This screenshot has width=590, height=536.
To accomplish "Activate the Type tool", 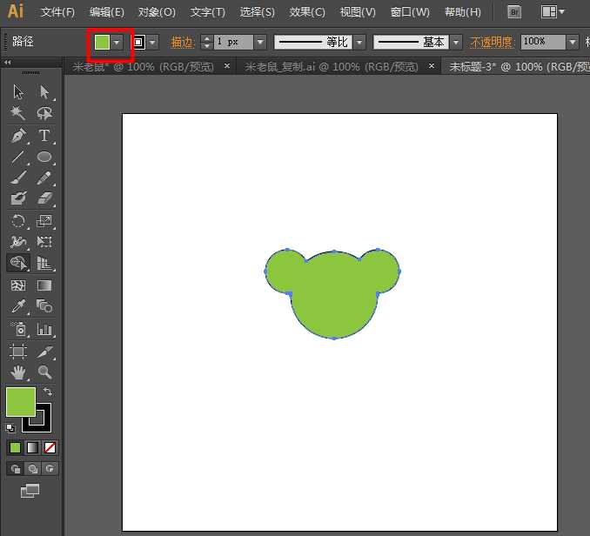I will click(44, 136).
